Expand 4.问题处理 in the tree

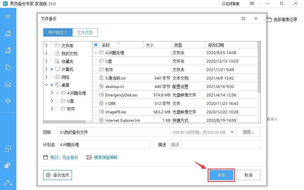(52, 93)
